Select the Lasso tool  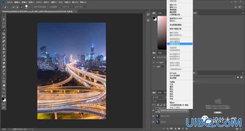[x=4, y=27]
